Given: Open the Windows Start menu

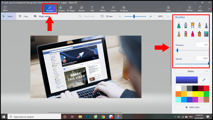Looking at the screenshot, I should click(4, 117).
